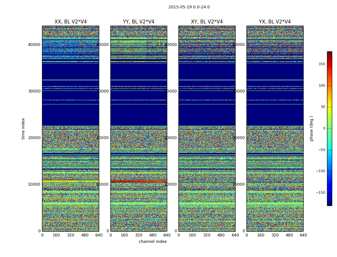Click the 320 x-tick under YX panel
This screenshot has width=337, height=257.
[x=275, y=235]
